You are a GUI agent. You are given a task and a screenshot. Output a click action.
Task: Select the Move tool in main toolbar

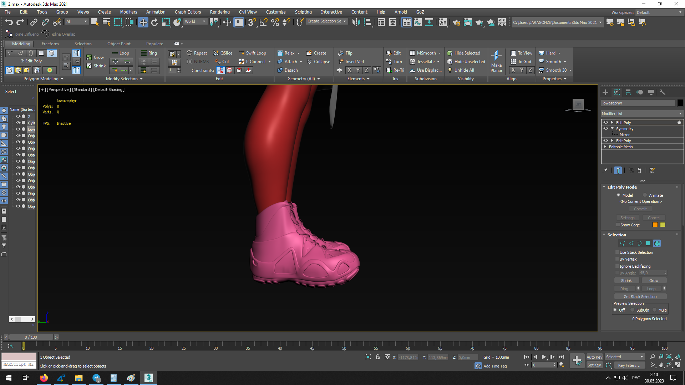click(x=143, y=22)
